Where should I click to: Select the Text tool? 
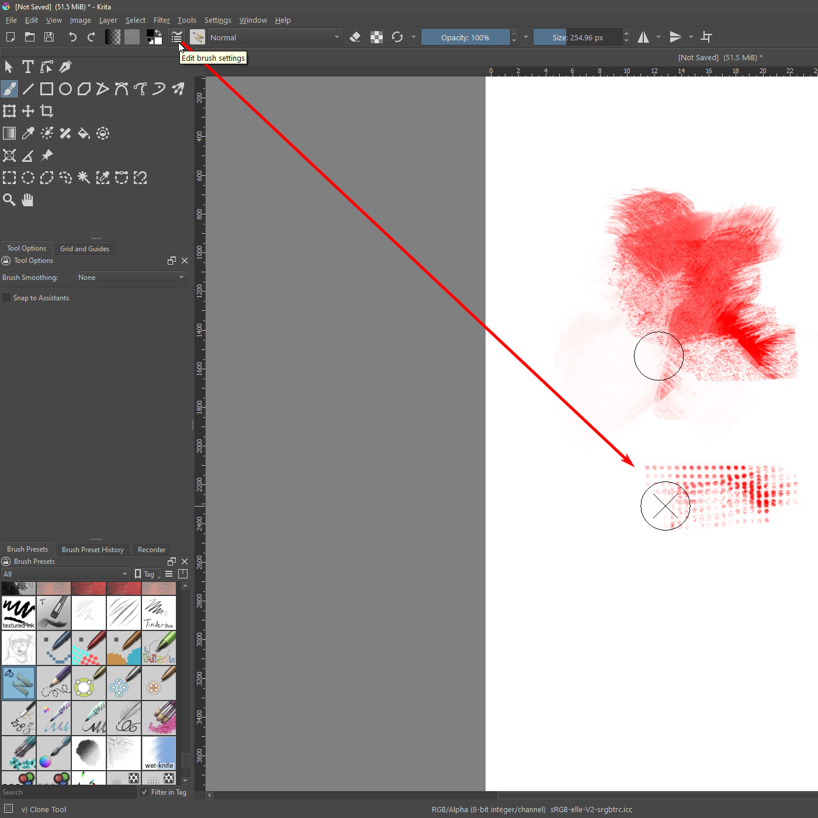(x=27, y=67)
